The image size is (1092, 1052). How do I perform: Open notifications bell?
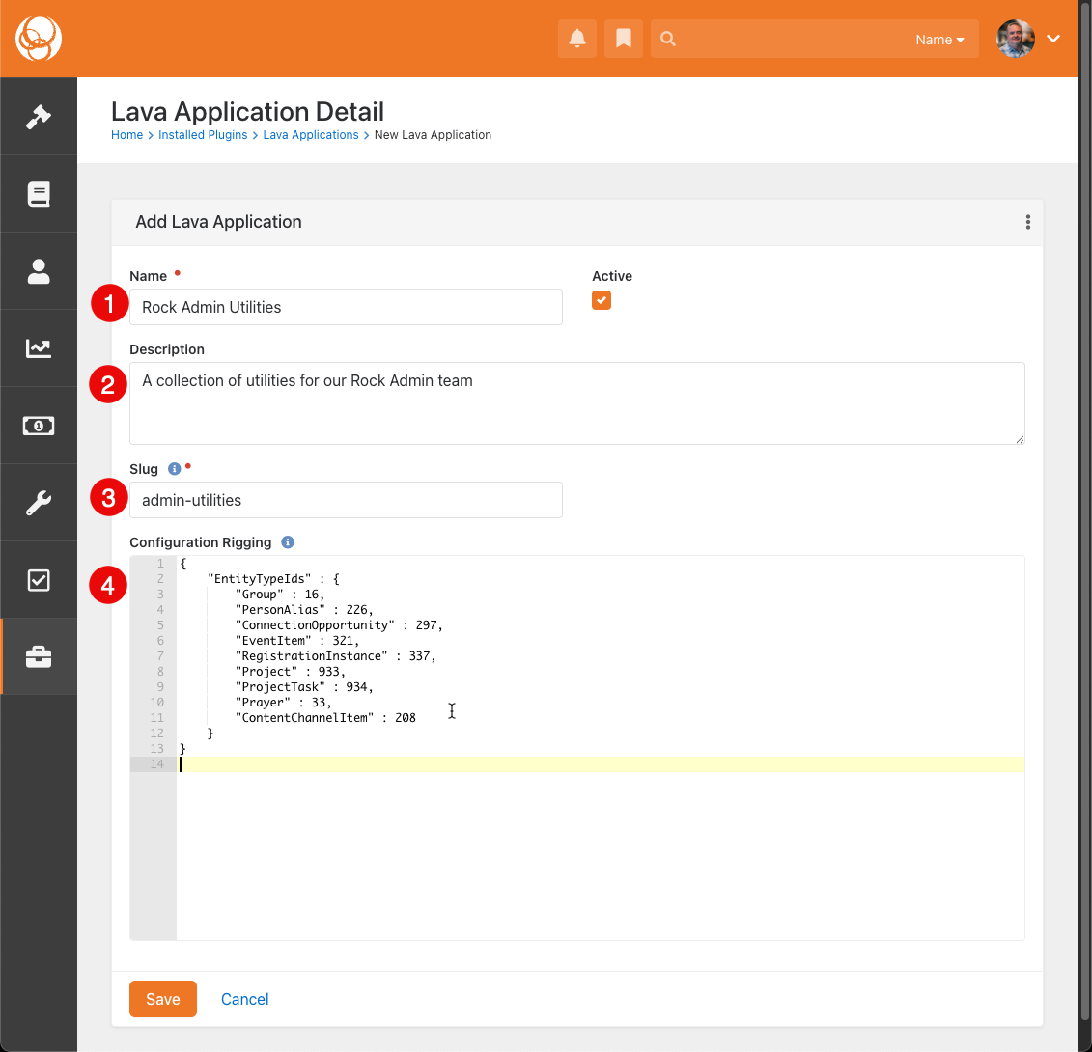click(577, 39)
